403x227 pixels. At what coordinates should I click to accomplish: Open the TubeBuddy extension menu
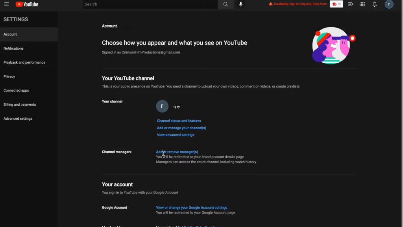[336, 4]
